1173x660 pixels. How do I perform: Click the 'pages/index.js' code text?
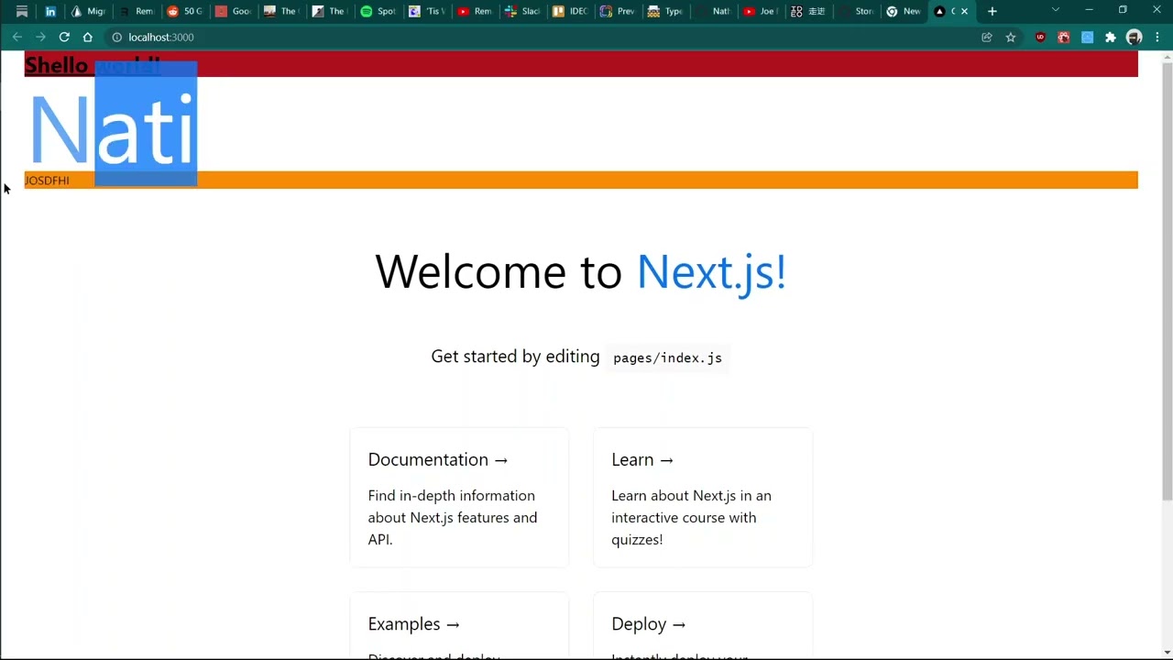667,358
